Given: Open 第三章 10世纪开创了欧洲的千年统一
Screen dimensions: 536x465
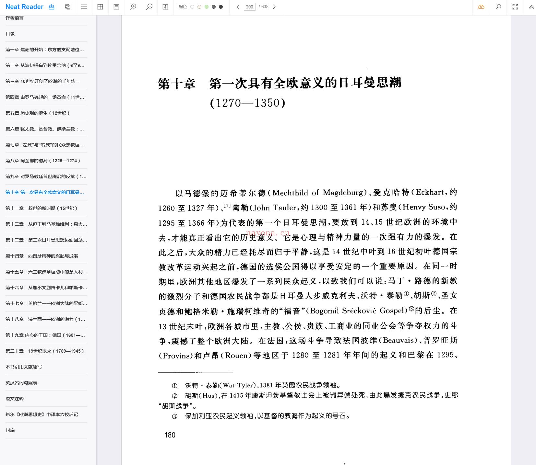Looking at the screenshot, I should pyautogui.click(x=46, y=81).
